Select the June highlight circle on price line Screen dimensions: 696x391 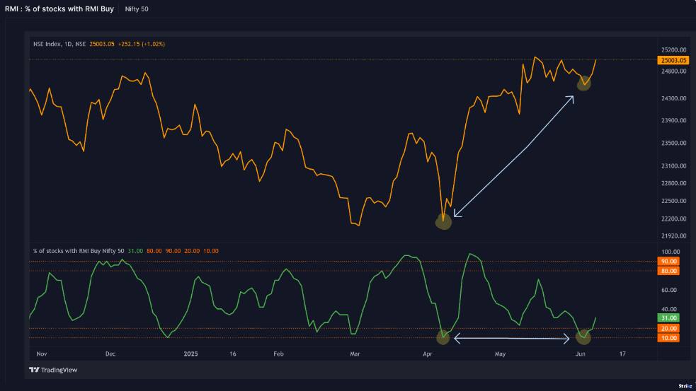[584, 83]
